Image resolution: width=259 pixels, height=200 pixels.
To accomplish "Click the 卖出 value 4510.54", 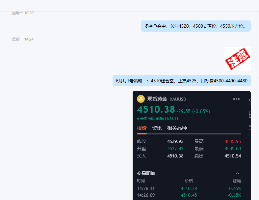I will pos(233,156).
